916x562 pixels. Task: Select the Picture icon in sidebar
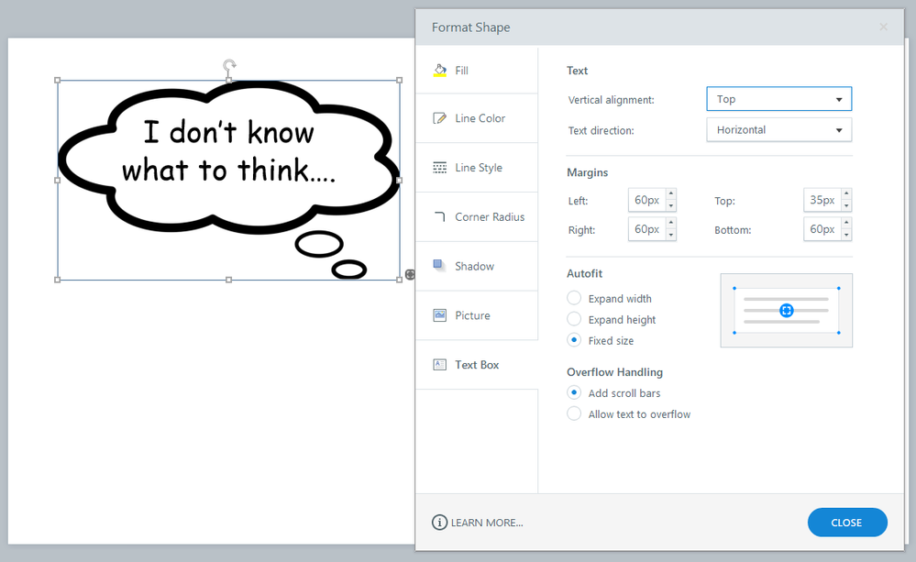pyautogui.click(x=439, y=315)
